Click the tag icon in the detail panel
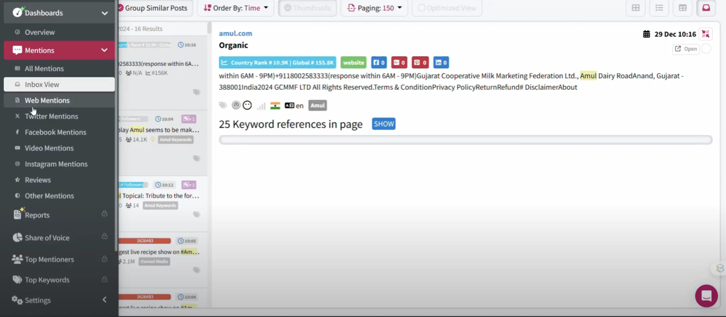 223,105
